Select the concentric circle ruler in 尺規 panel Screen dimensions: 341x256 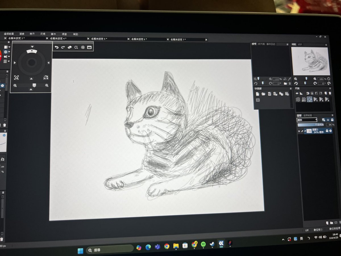pyautogui.click(x=309, y=99)
